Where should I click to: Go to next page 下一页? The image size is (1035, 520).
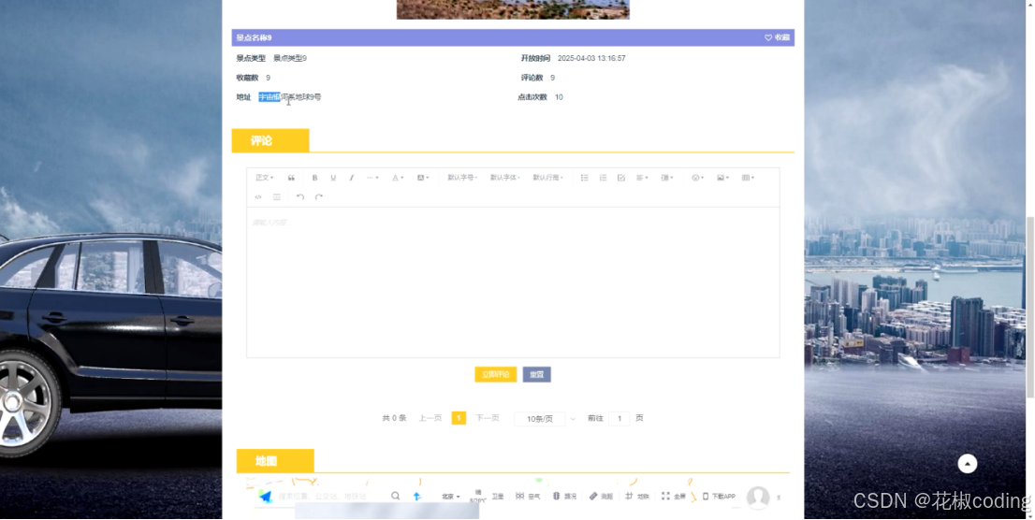(x=488, y=418)
